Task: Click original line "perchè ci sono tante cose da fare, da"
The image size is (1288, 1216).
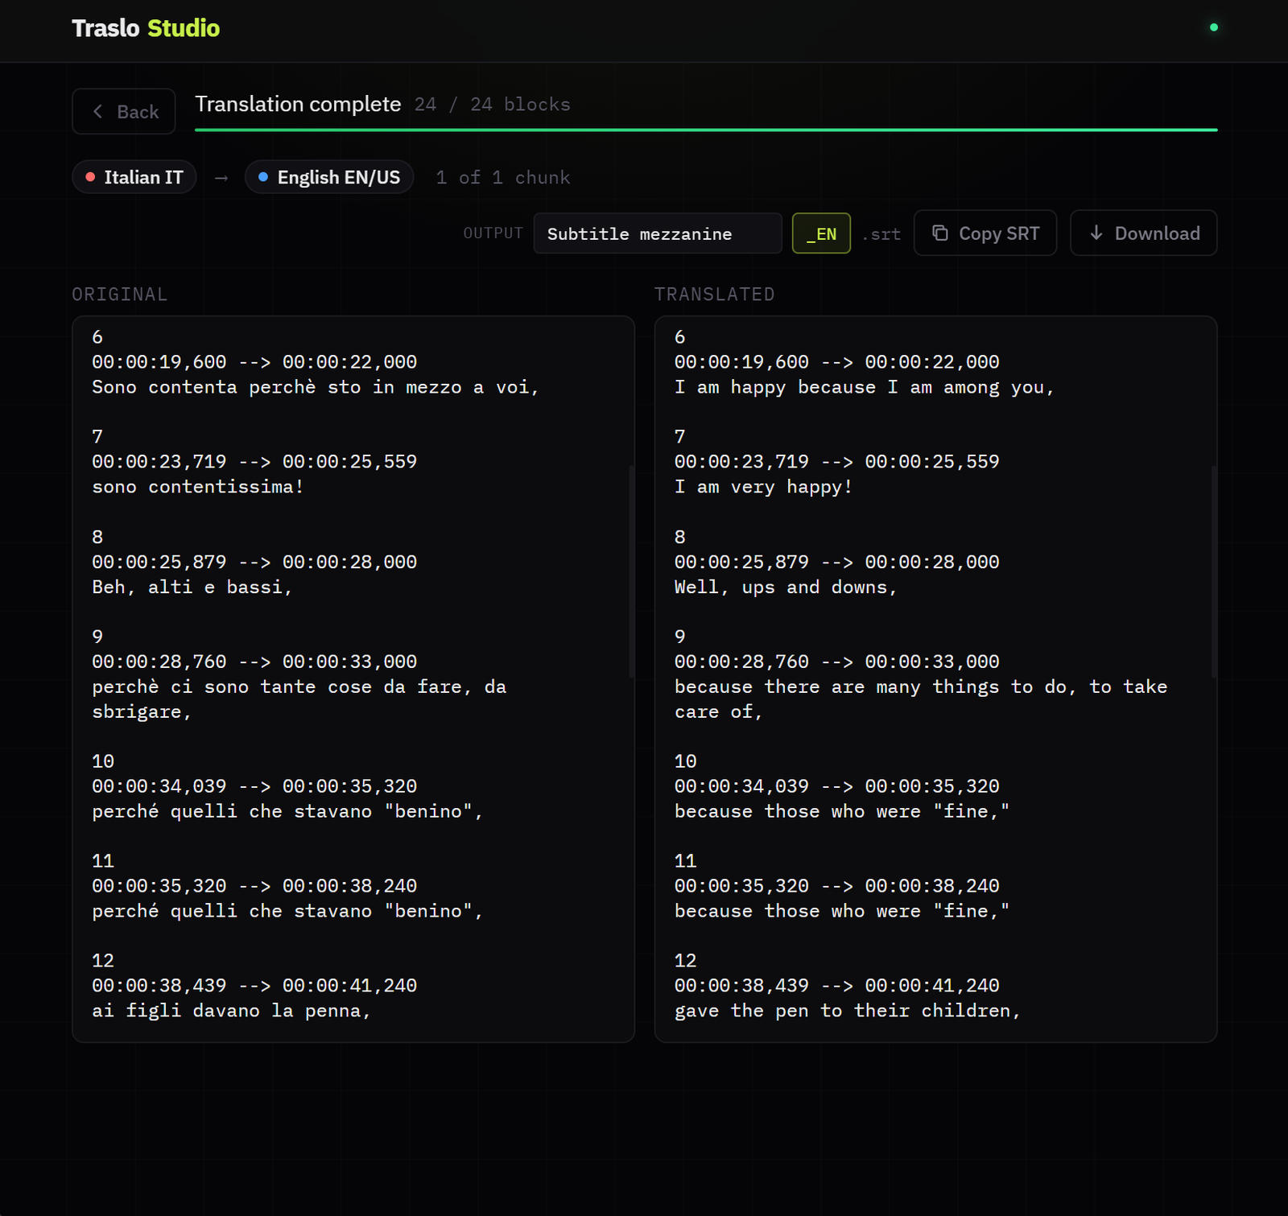Action: tap(299, 687)
